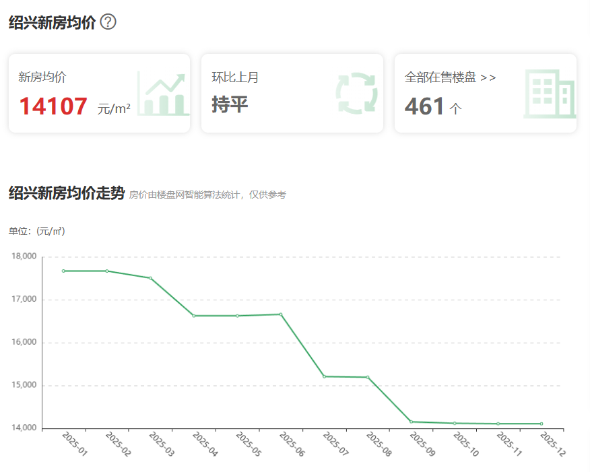Click the 绍兴新房均价走势 chart heading
Screen dimensions: 590x472
point(67,194)
